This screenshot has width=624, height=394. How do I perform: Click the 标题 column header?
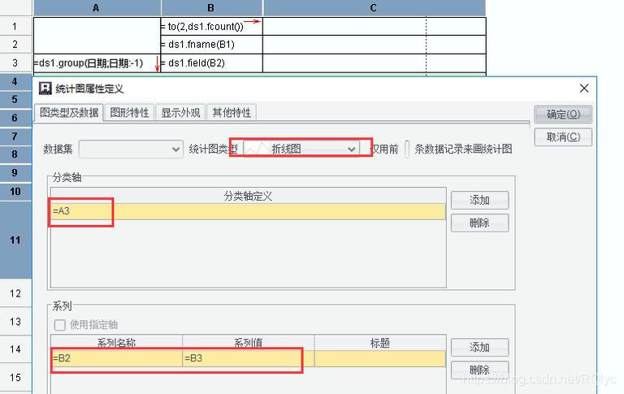click(x=380, y=343)
